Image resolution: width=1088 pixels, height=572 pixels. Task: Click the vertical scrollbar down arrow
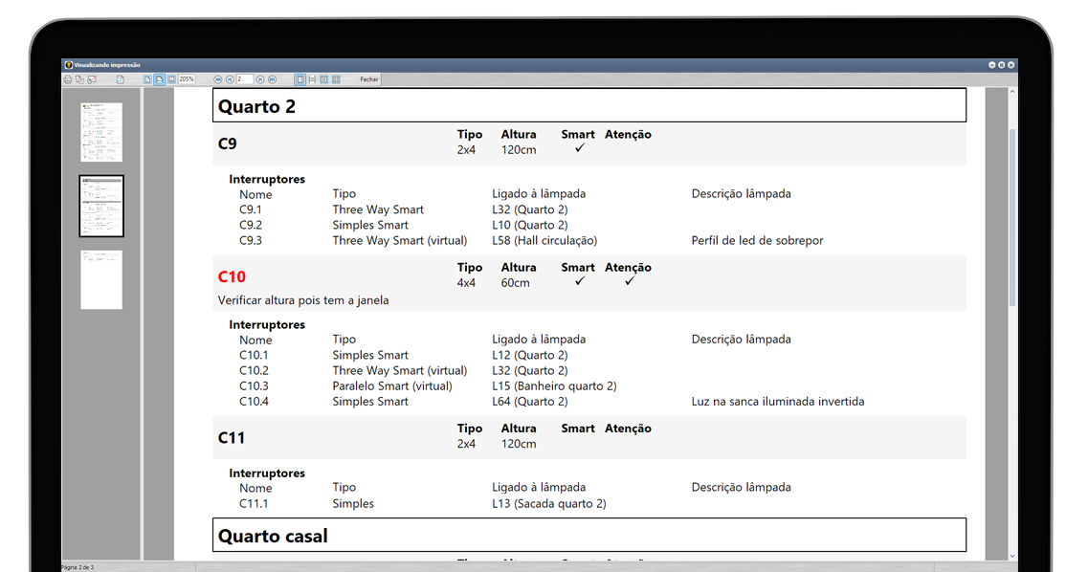click(x=1012, y=555)
